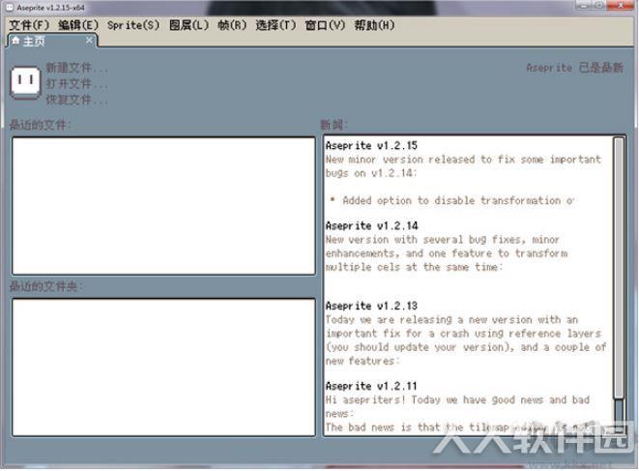Click 恢复文件... link
The image size is (639, 471).
point(76,100)
